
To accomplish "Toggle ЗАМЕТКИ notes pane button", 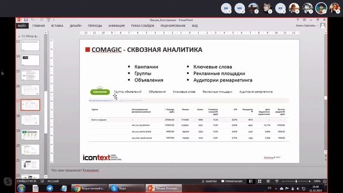I will point(209,181).
